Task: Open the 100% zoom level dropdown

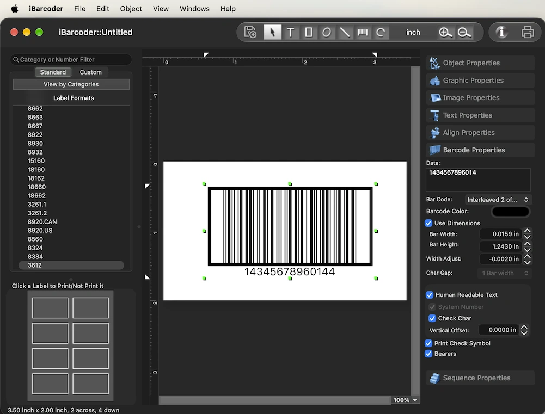Action: coord(405,400)
